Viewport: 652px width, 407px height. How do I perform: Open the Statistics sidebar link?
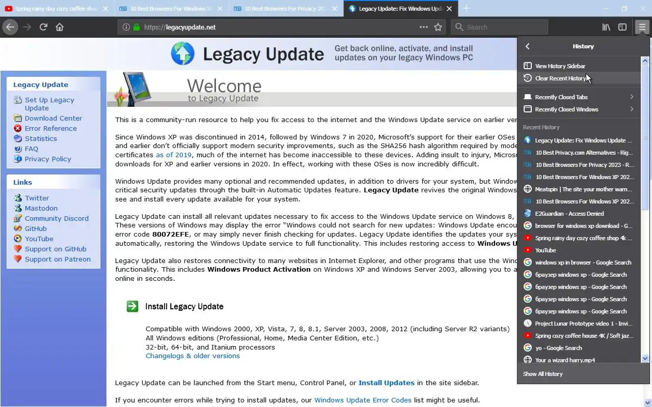(41, 138)
